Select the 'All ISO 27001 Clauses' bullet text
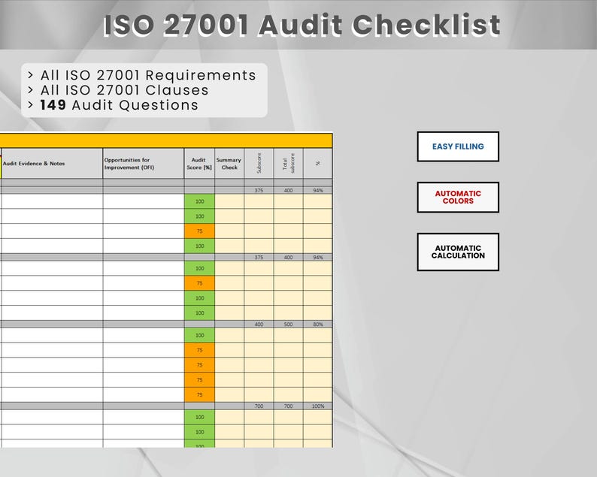Viewport: 597px width, 477px height. coord(125,90)
